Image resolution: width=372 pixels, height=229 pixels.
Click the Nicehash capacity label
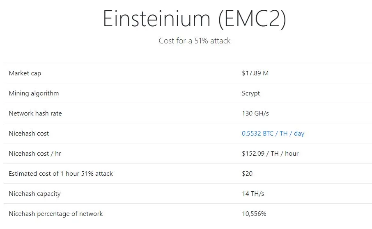[x=34, y=194]
